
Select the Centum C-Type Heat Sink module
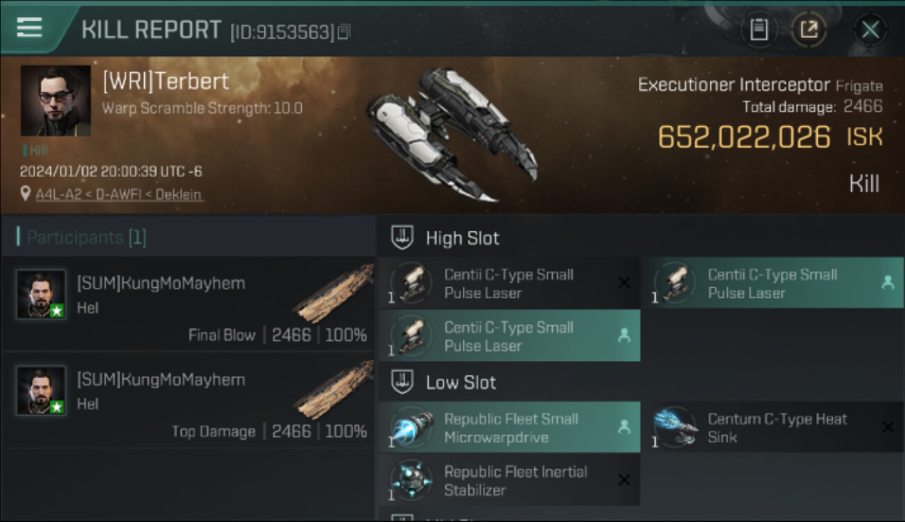click(x=776, y=427)
